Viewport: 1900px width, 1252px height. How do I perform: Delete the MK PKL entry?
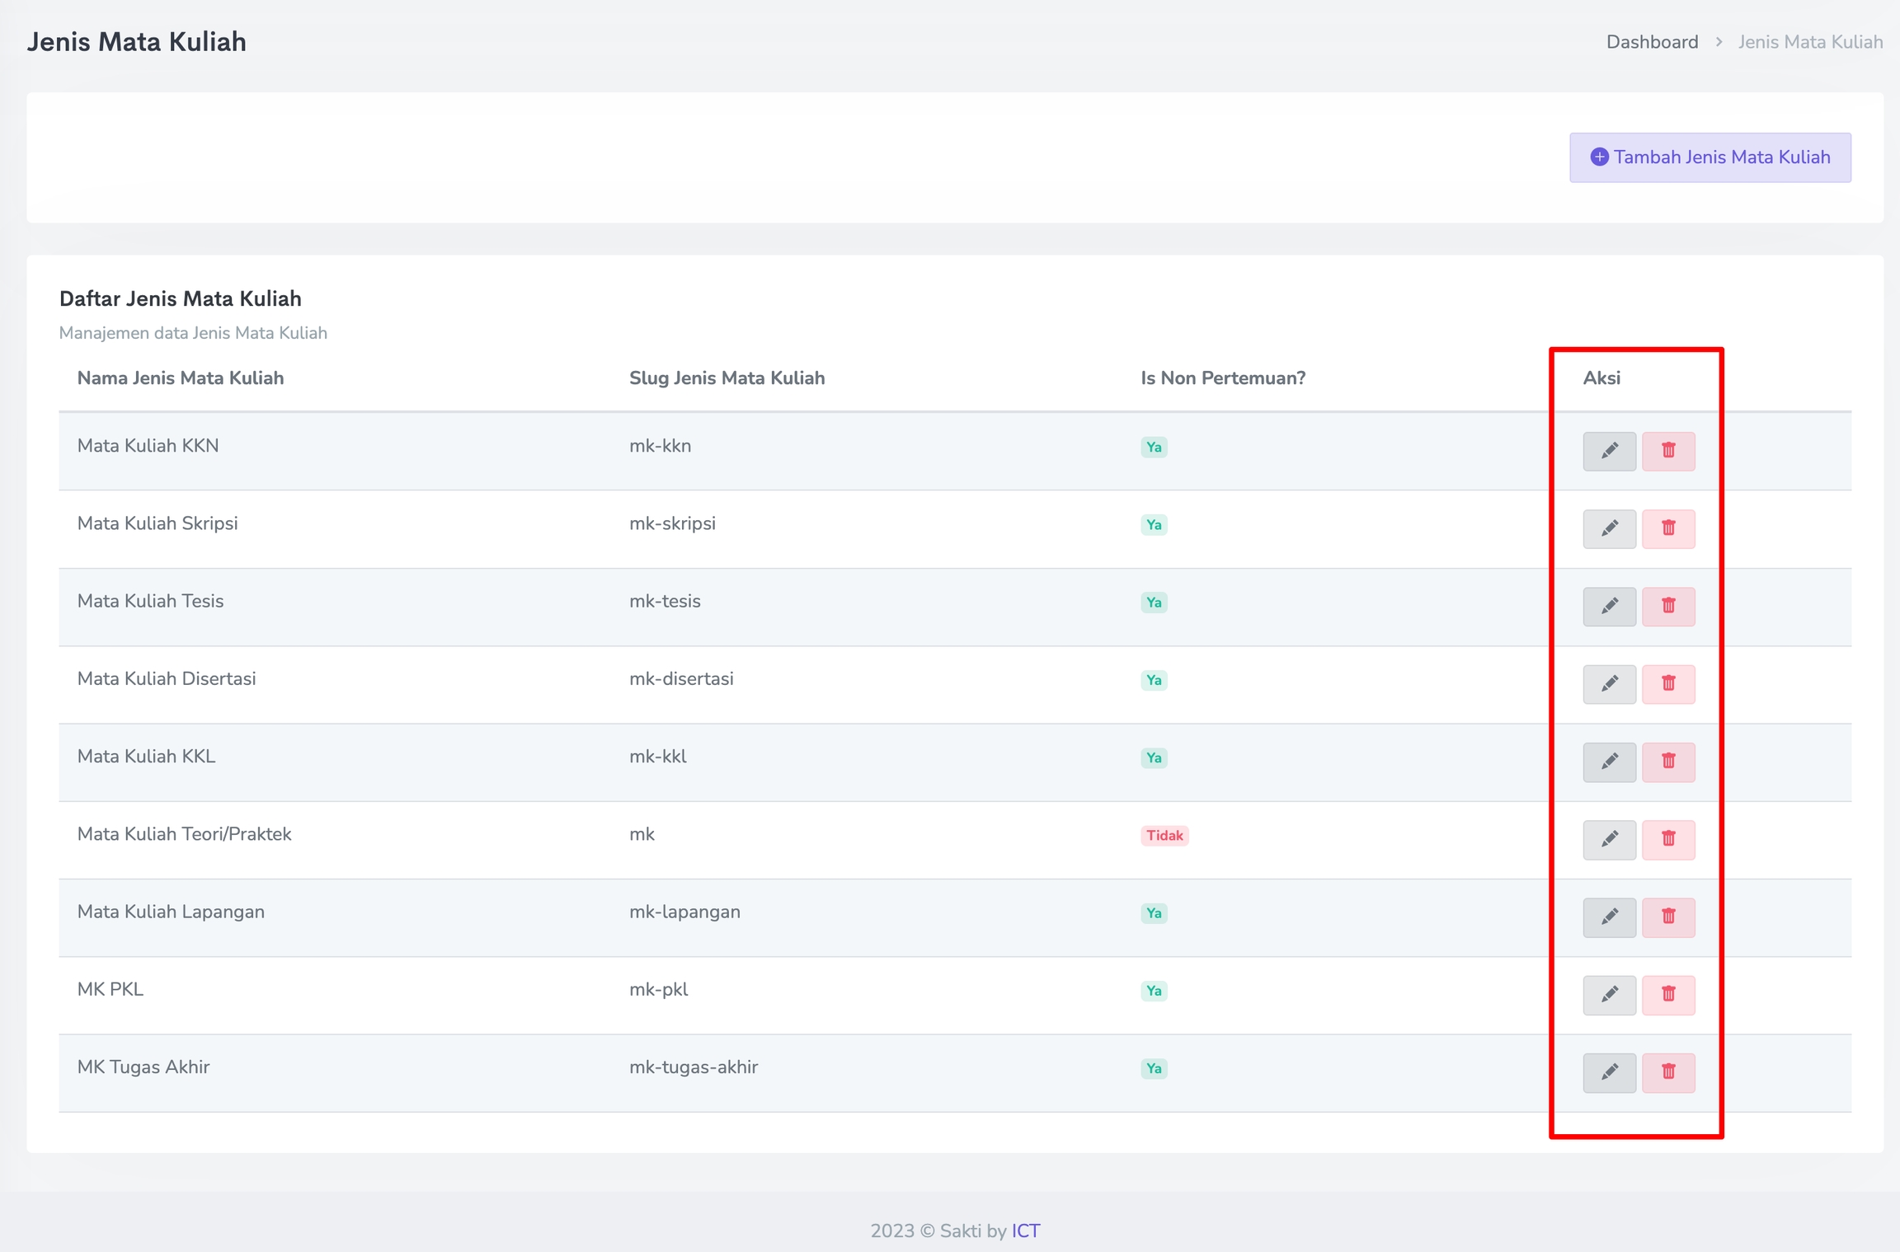click(x=1667, y=995)
